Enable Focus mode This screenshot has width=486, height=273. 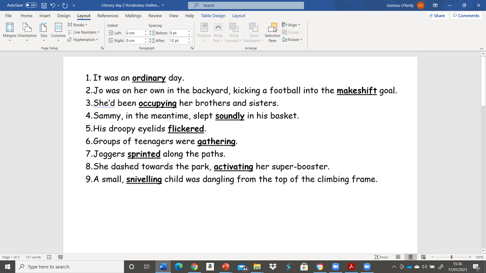pyautogui.click(x=381, y=257)
